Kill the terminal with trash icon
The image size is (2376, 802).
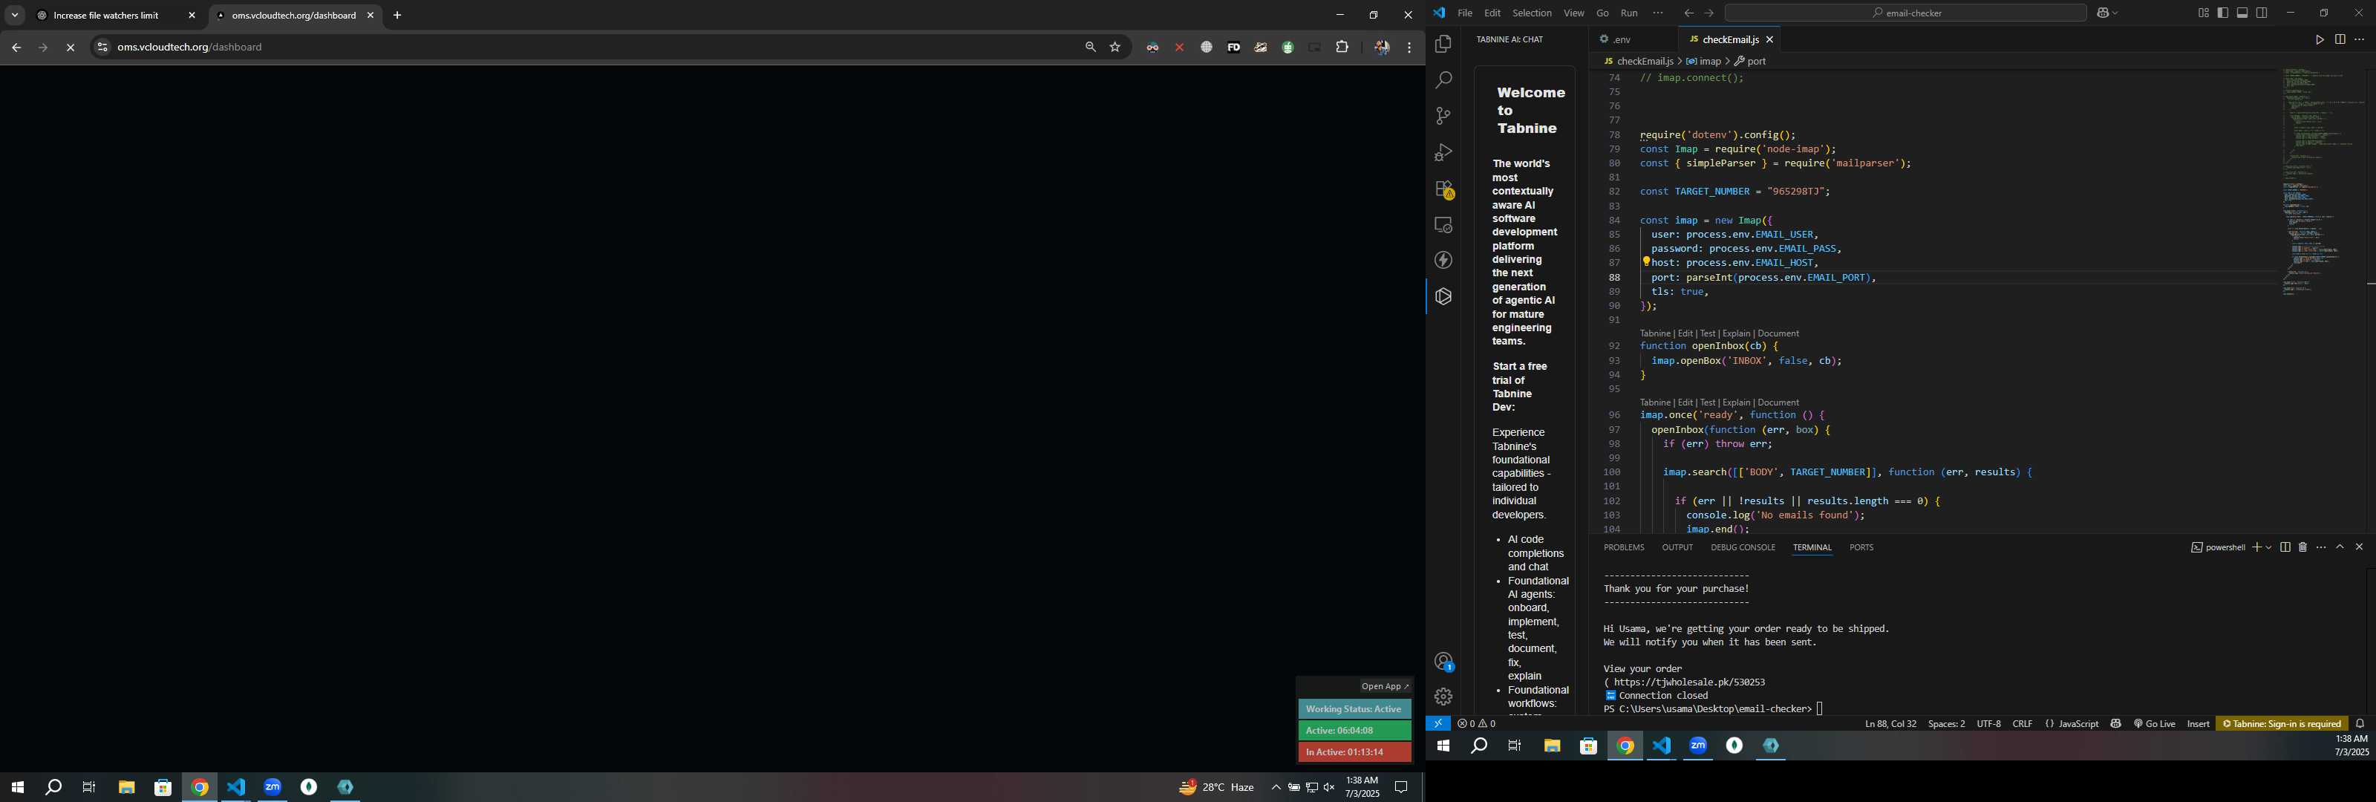(2302, 547)
